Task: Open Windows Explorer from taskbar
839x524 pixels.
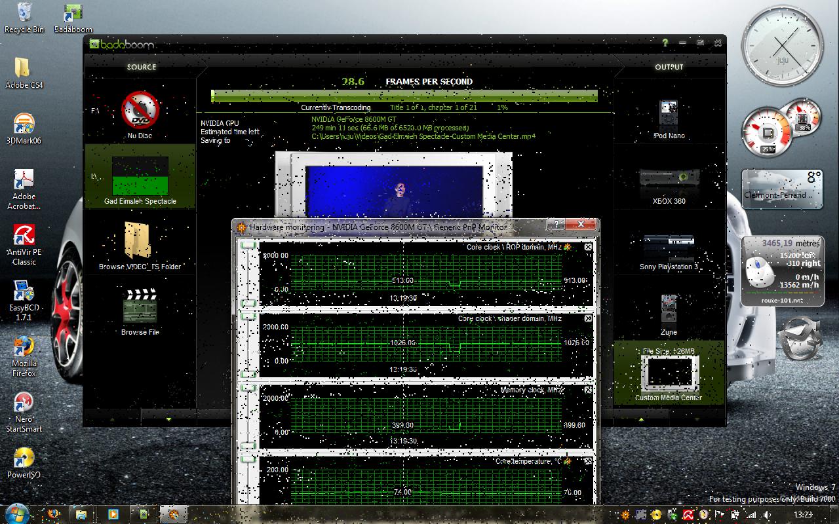Action: (82, 514)
